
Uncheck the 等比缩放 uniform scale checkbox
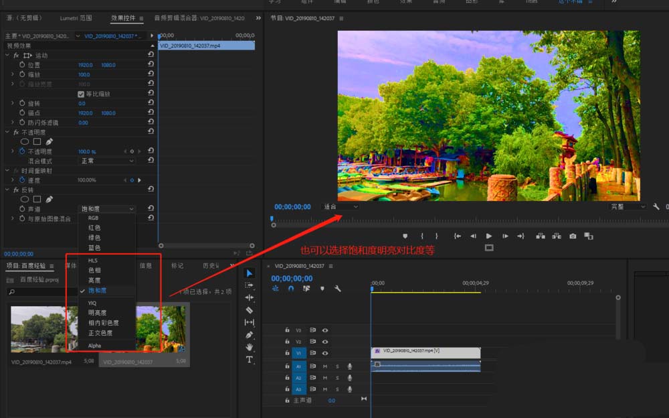pyautogui.click(x=82, y=94)
